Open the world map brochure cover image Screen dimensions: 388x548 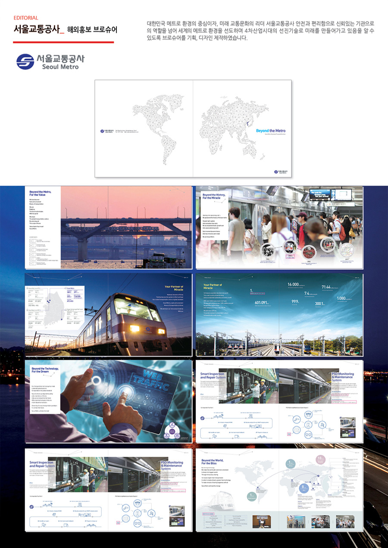point(193,129)
